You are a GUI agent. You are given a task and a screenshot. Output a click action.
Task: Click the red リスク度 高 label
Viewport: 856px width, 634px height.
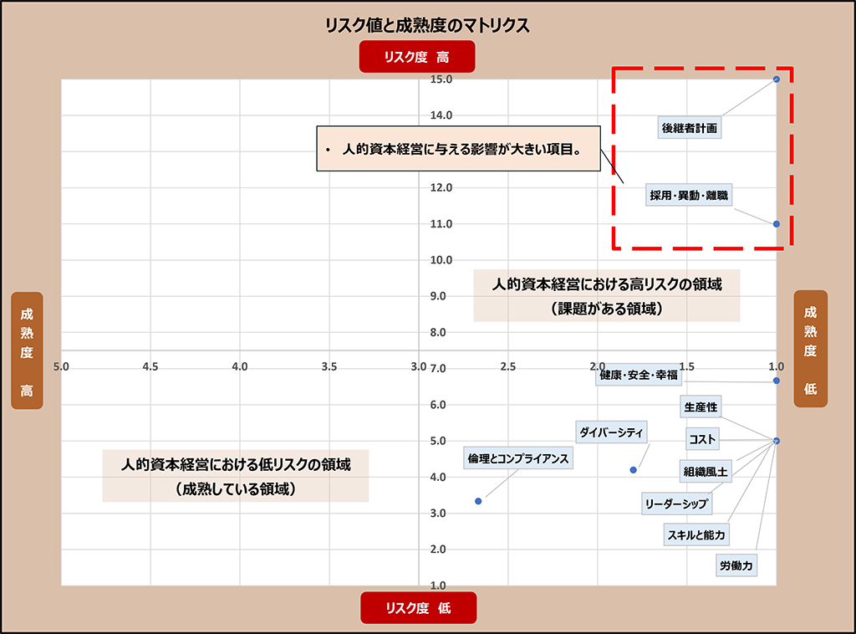coord(417,57)
